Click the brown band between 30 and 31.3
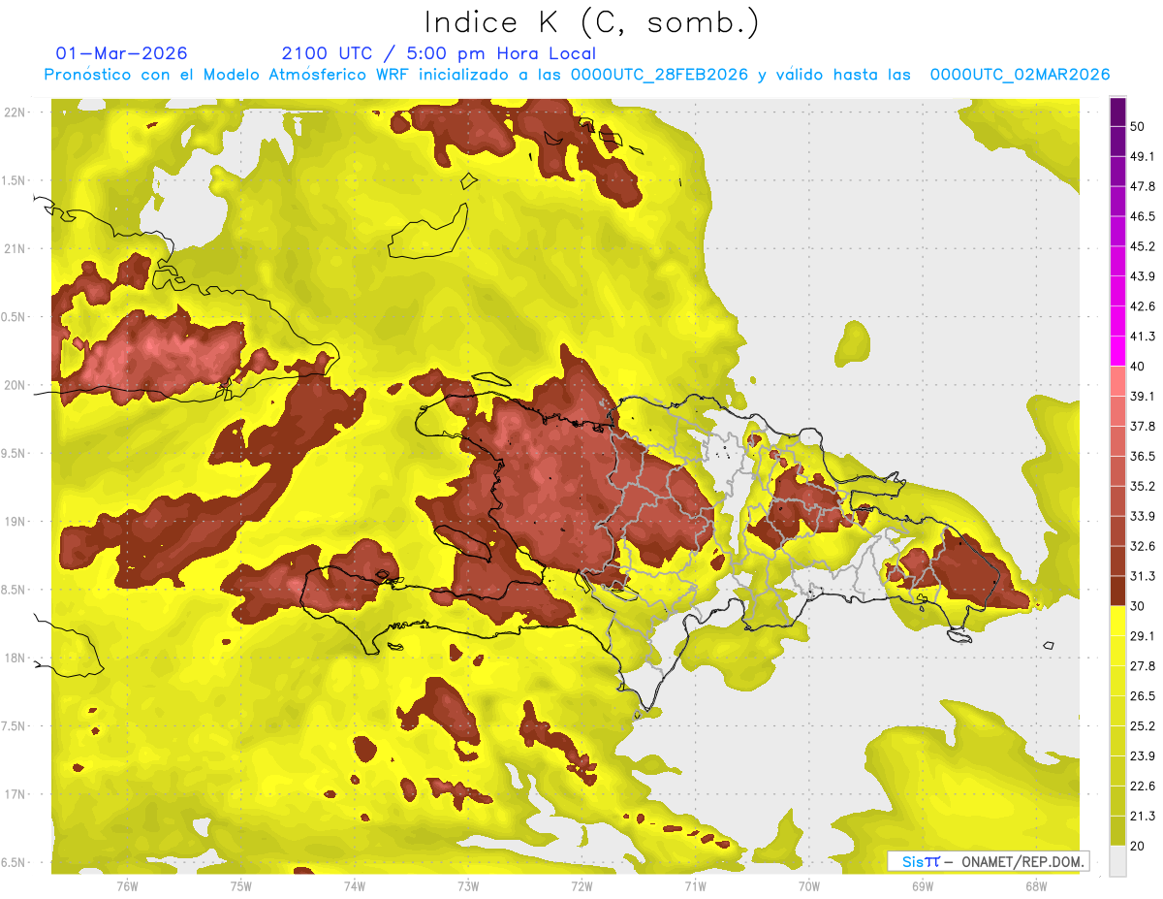The width and height of the screenshot is (1163, 899). coord(1117,591)
